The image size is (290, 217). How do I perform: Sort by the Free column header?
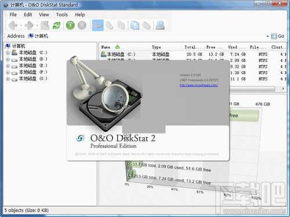click(x=215, y=47)
